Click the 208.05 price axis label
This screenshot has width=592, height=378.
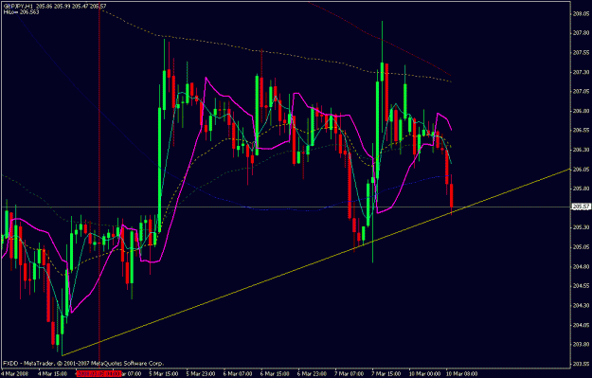(581, 14)
